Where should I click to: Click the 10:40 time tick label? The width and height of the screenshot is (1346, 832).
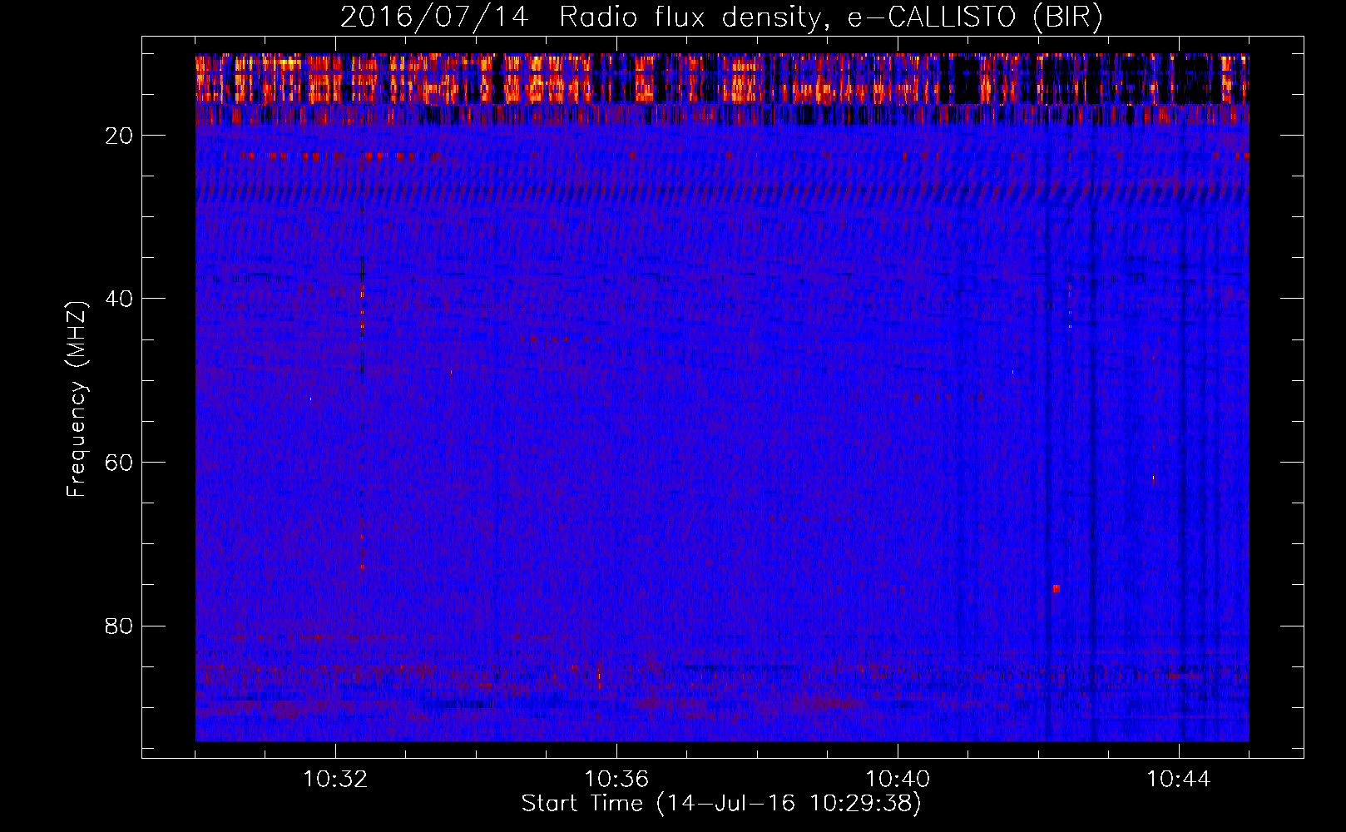click(x=898, y=780)
